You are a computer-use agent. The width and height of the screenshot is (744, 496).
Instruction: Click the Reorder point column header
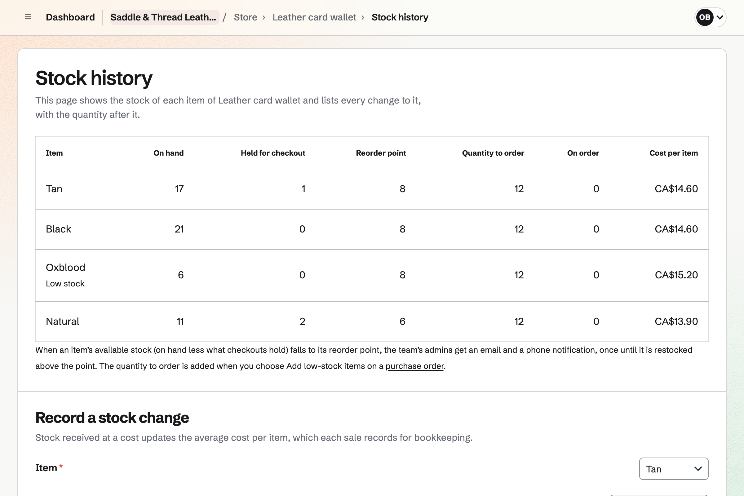[x=381, y=153]
